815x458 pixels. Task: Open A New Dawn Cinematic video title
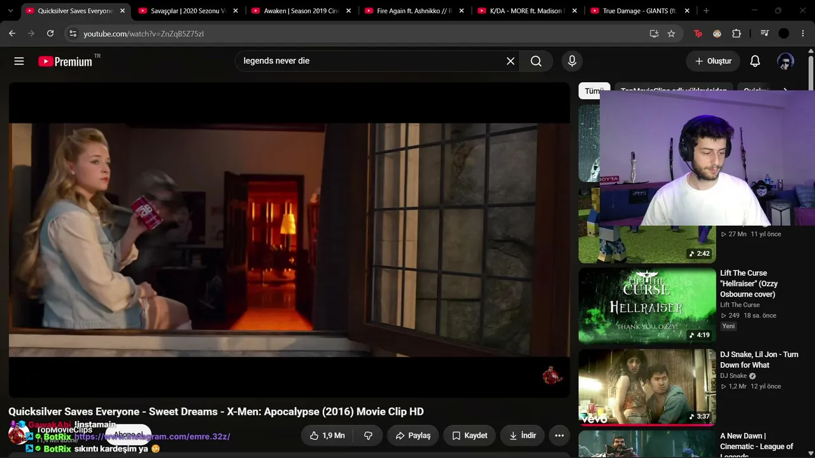click(x=756, y=446)
